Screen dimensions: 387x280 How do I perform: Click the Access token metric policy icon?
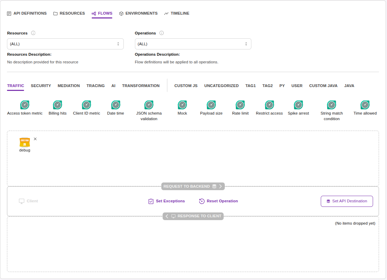coord(25,105)
